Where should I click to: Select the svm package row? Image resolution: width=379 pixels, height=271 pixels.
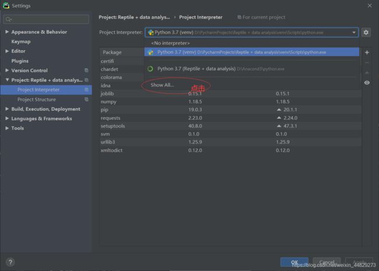[x=230, y=134]
